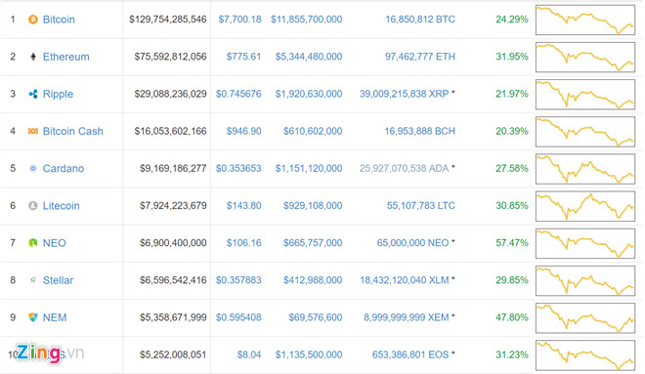Image resolution: width=645 pixels, height=374 pixels.
Task: Open the Bitcoin Cash name link
Action: point(73,131)
